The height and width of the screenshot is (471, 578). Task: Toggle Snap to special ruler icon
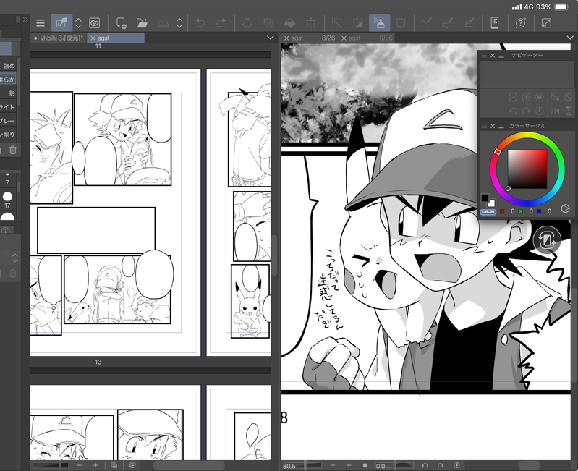[x=448, y=23]
